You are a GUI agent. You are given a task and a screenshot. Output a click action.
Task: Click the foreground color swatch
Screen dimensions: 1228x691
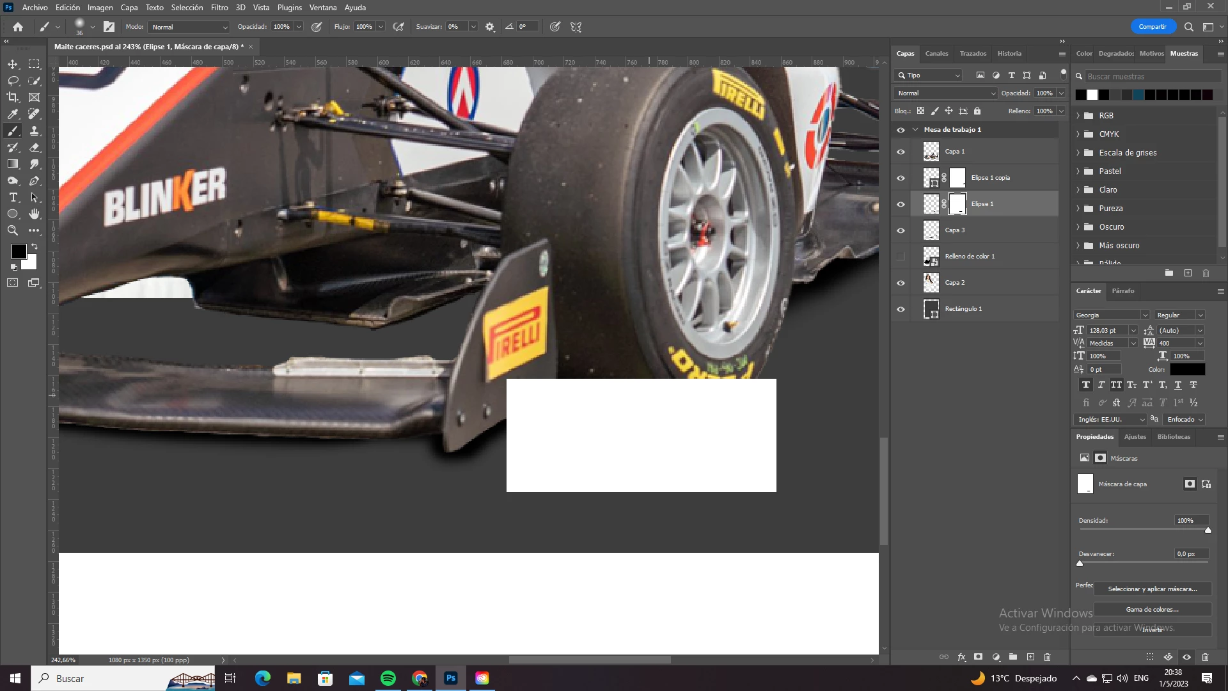[x=19, y=251]
